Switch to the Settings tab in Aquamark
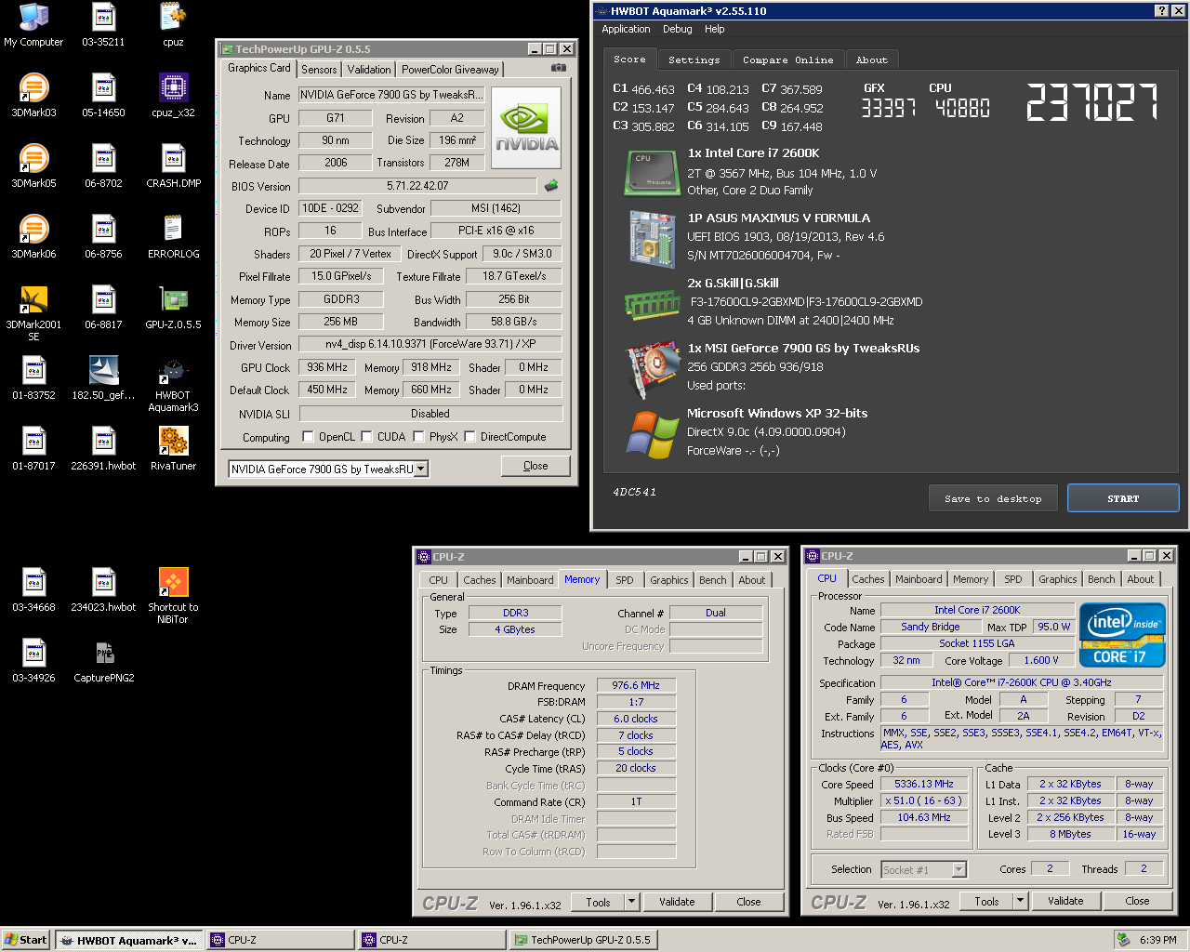The width and height of the screenshot is (1190, 952). pyautogui.click(x=694, y=59)
